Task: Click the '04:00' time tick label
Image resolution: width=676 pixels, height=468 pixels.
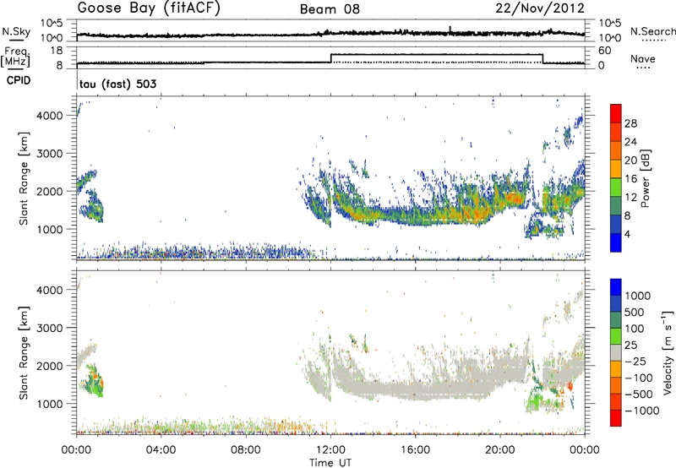Action: point(161,450)
